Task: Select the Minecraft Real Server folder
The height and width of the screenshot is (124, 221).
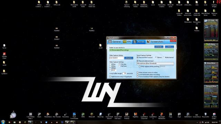Action: [x=205, y=12]
